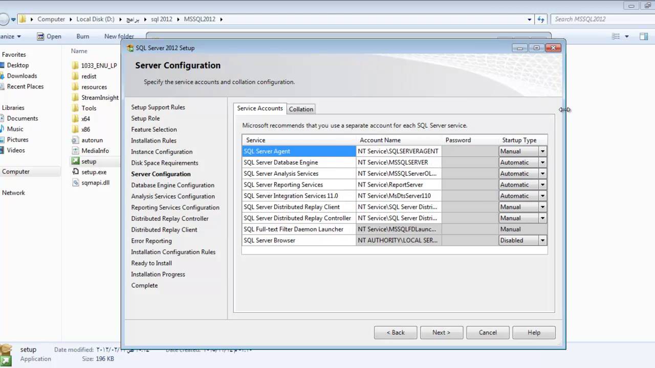Select the StreamInsight folder icon
655x368 pixels.
coord(75,98)
